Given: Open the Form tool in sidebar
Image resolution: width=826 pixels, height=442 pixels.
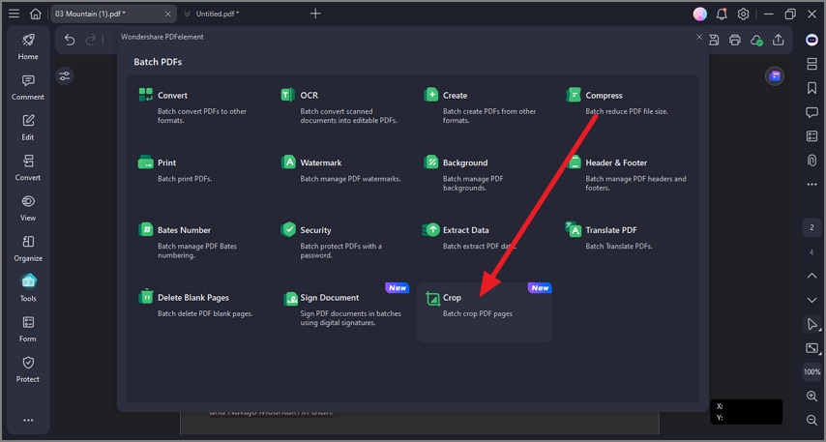Looking at the screenshot, I should coord(28,329).
